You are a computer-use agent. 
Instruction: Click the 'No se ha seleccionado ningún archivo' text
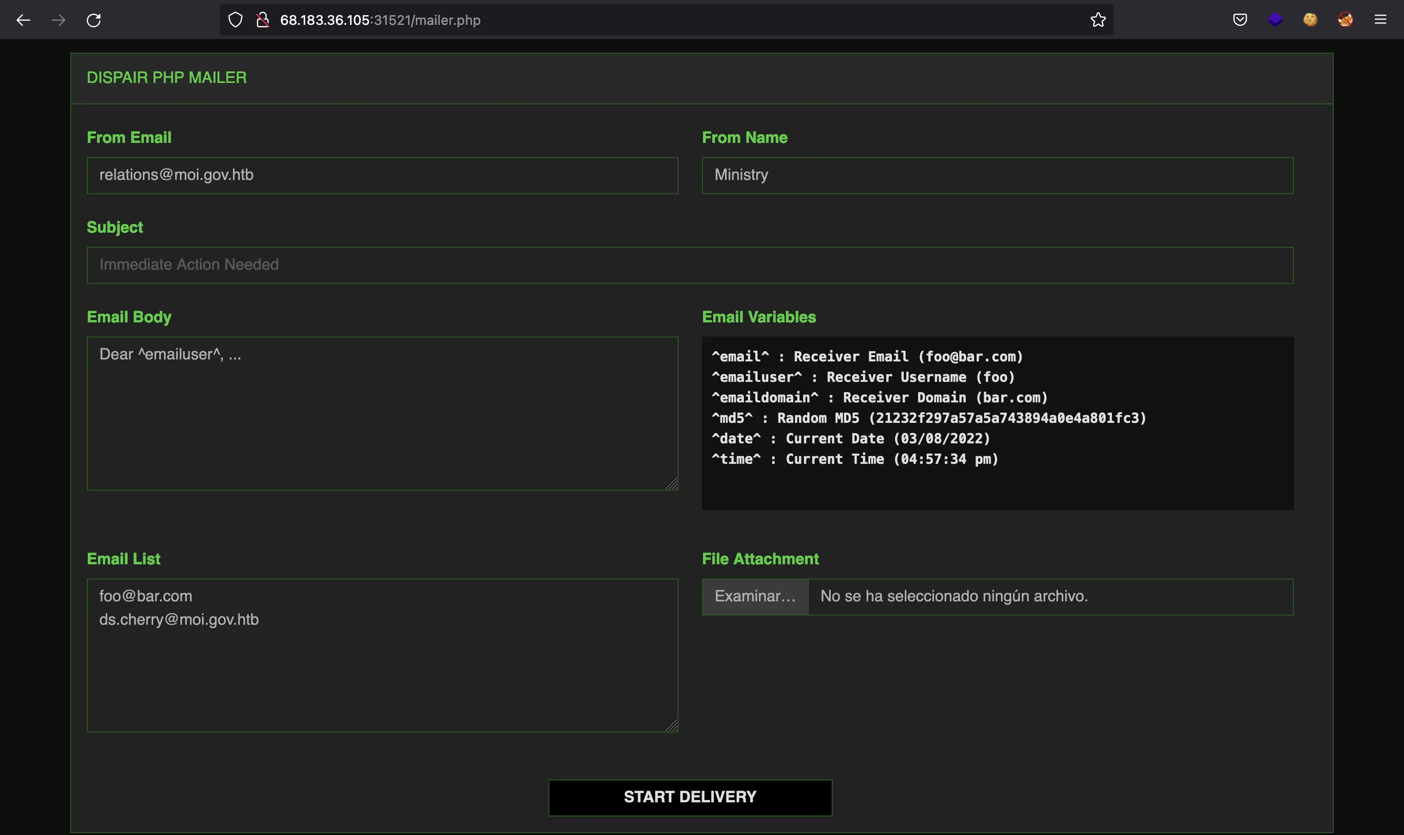coord(954,596)
